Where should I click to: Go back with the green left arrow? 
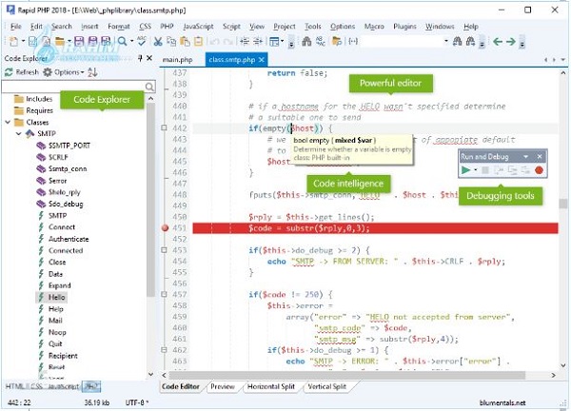coord(498,42)
